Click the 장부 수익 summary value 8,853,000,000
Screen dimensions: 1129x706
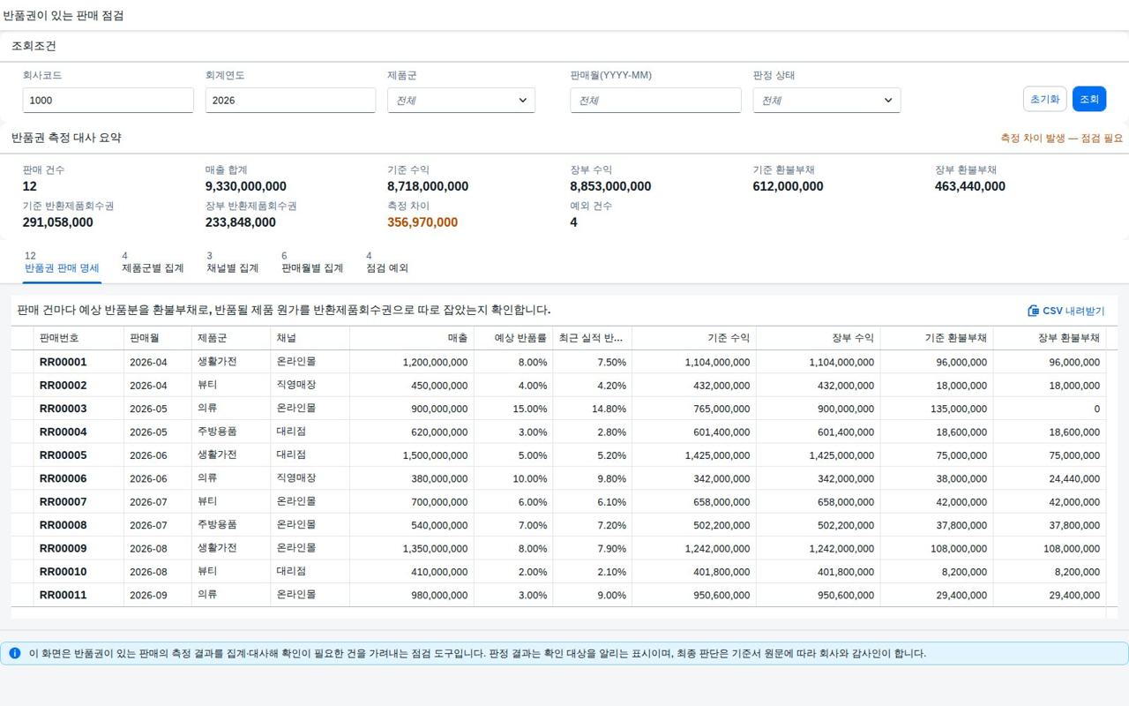coord(611,186)
